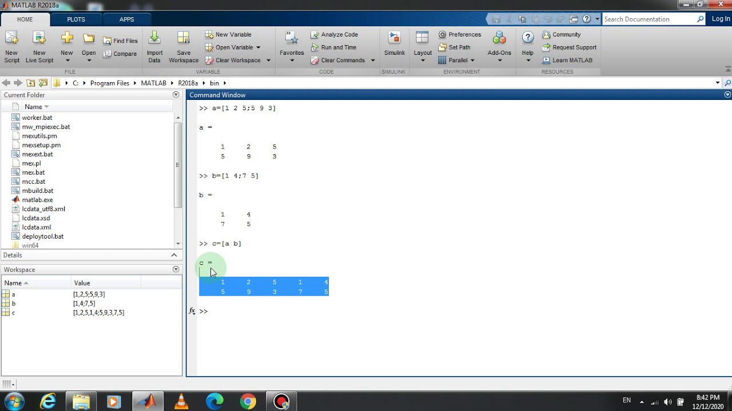Expand quick access toolbar options arrow
This screenshot has height=411, width=732.
point(598,19)
